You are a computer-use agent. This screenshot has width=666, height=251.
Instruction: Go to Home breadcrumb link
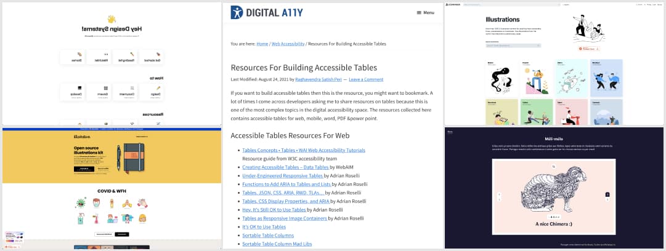tap(262, 44)
